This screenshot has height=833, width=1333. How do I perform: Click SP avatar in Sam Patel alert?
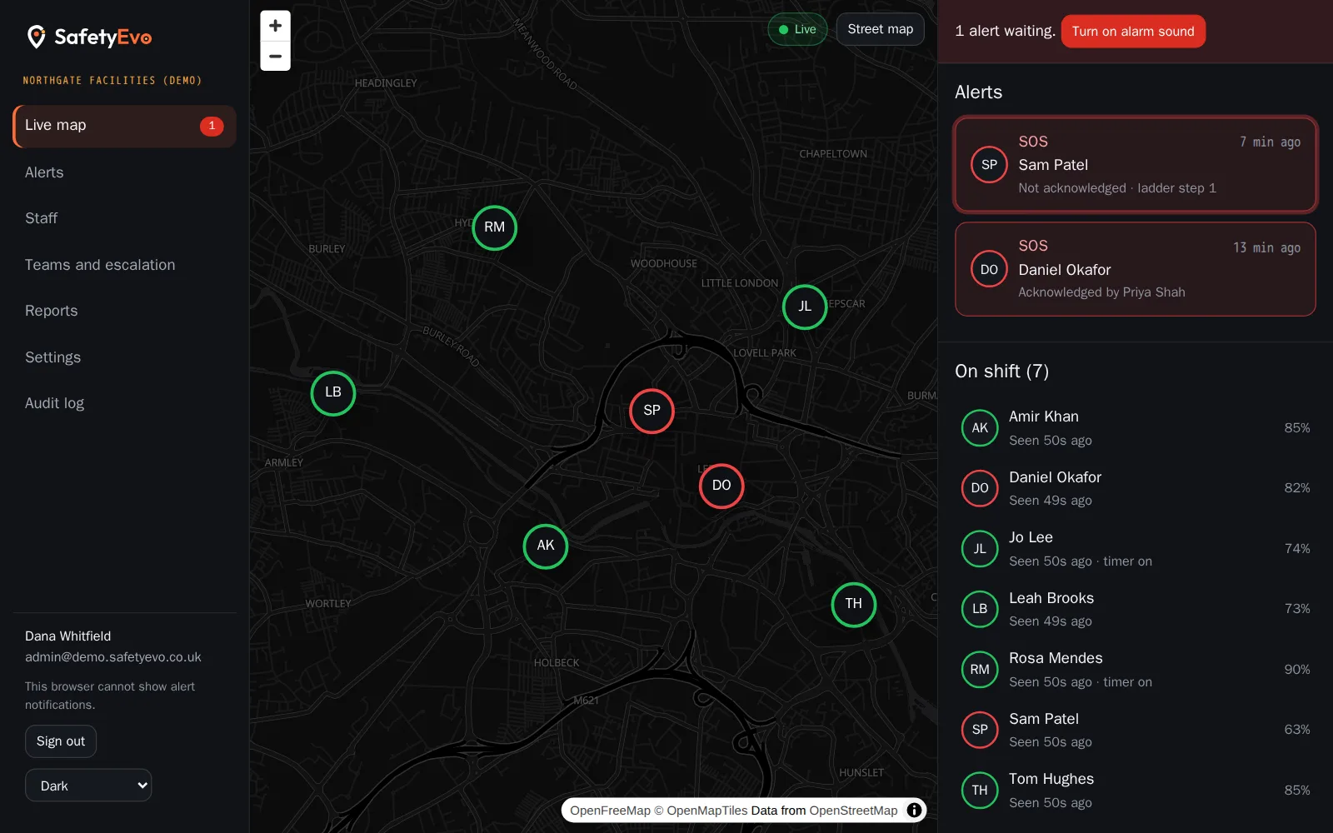pyautogui.click(x=989, y=165)
